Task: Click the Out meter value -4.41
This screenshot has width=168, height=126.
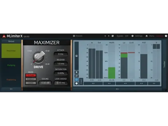Action: pyautogui.click(x=99, y=80)
